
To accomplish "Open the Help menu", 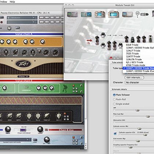I will [x=12, y=1].
